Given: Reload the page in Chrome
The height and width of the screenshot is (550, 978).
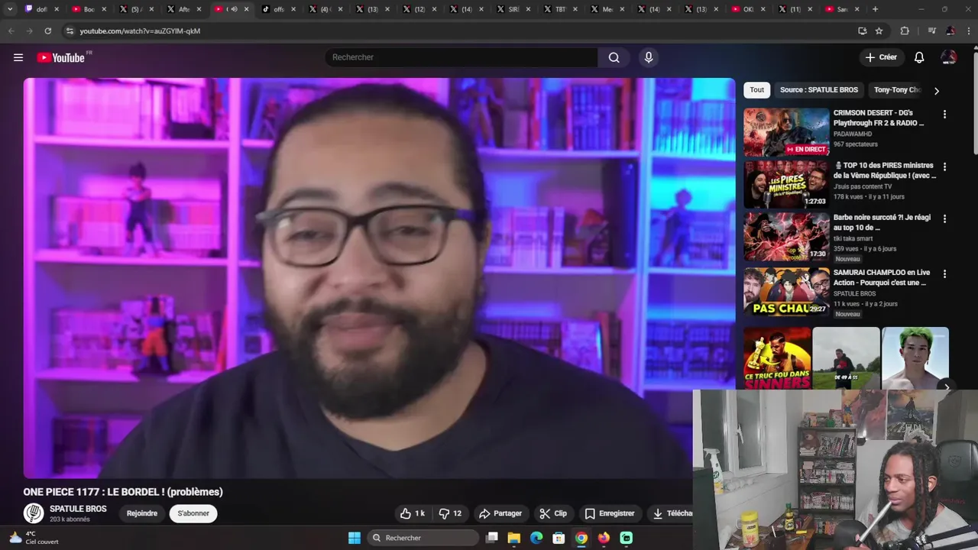Looking at the screenshot, I should (x=47, y=31).
